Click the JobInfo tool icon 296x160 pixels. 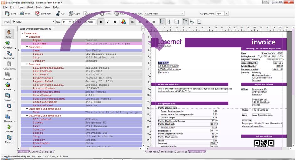[9, 128]
